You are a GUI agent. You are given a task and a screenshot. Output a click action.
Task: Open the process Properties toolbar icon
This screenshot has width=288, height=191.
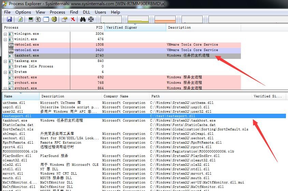pos(64,19)
